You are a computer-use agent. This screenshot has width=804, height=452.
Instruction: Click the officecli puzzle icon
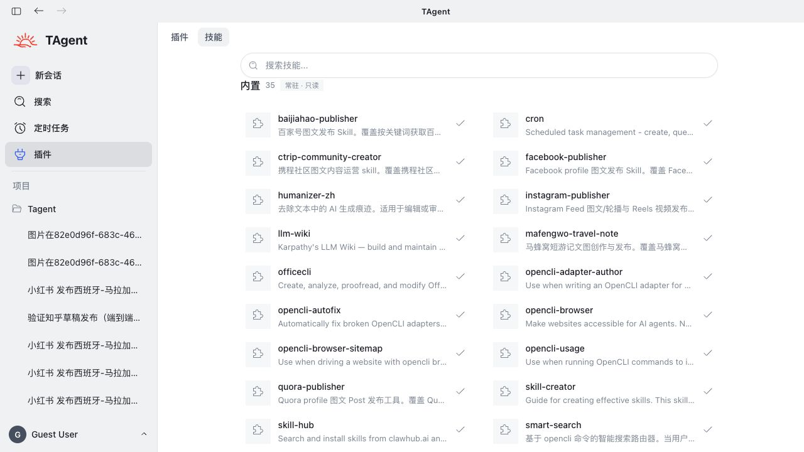click(258, 278)
